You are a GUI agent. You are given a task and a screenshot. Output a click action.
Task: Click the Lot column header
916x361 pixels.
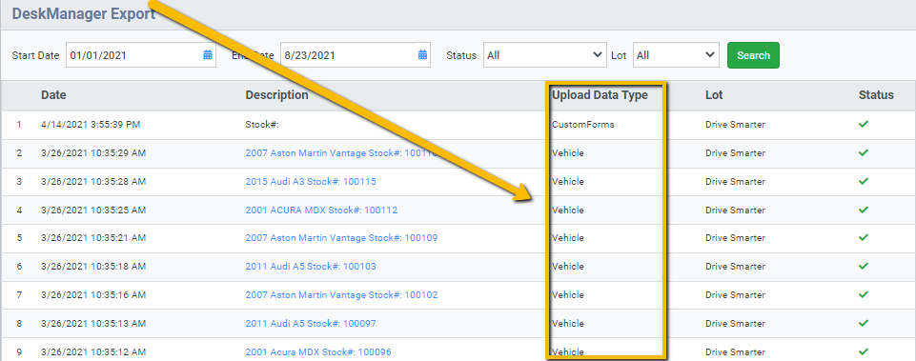[714, 94]
